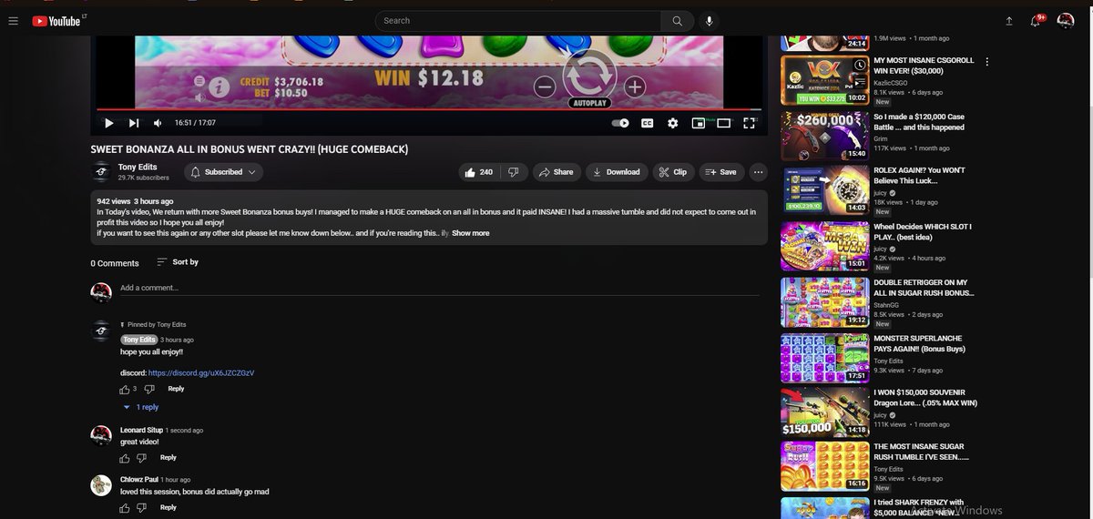
Task: Open Grim channel name in sidebar
Action: (x=880, y=138)
